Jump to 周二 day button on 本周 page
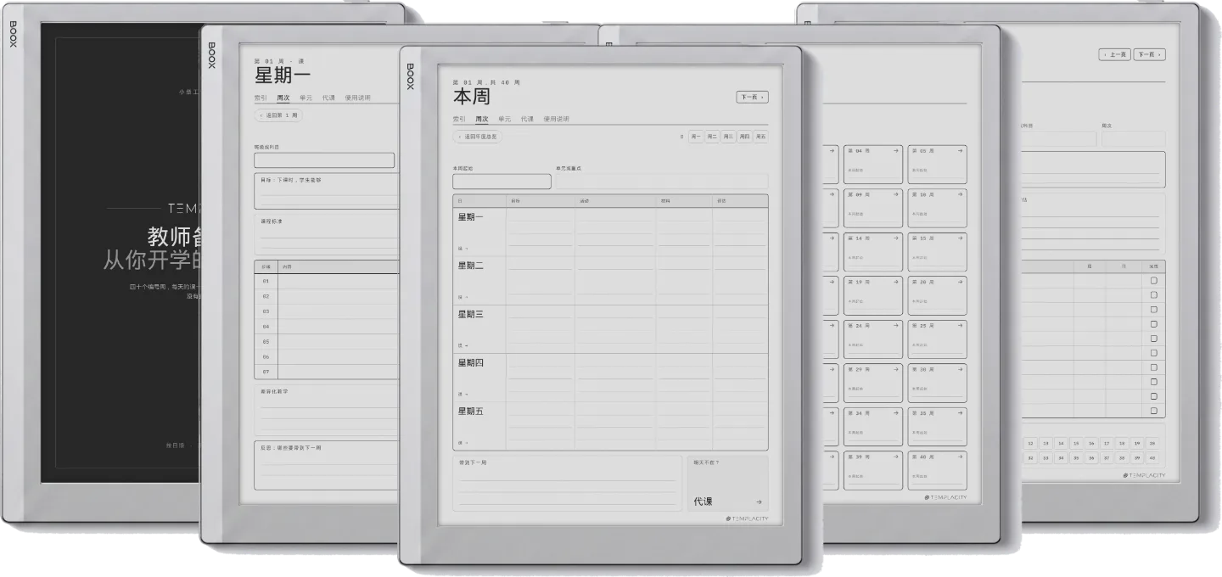Screen dimensions: 1222x577 tap(712, 137)
